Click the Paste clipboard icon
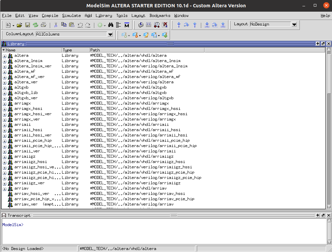The height and width of the screenshot is (252, 332). [x=72, y=25]
